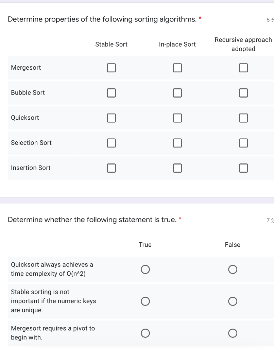
Task: Tick In-place Sort for Insertion Sort
Action: (x=177, y=168)
